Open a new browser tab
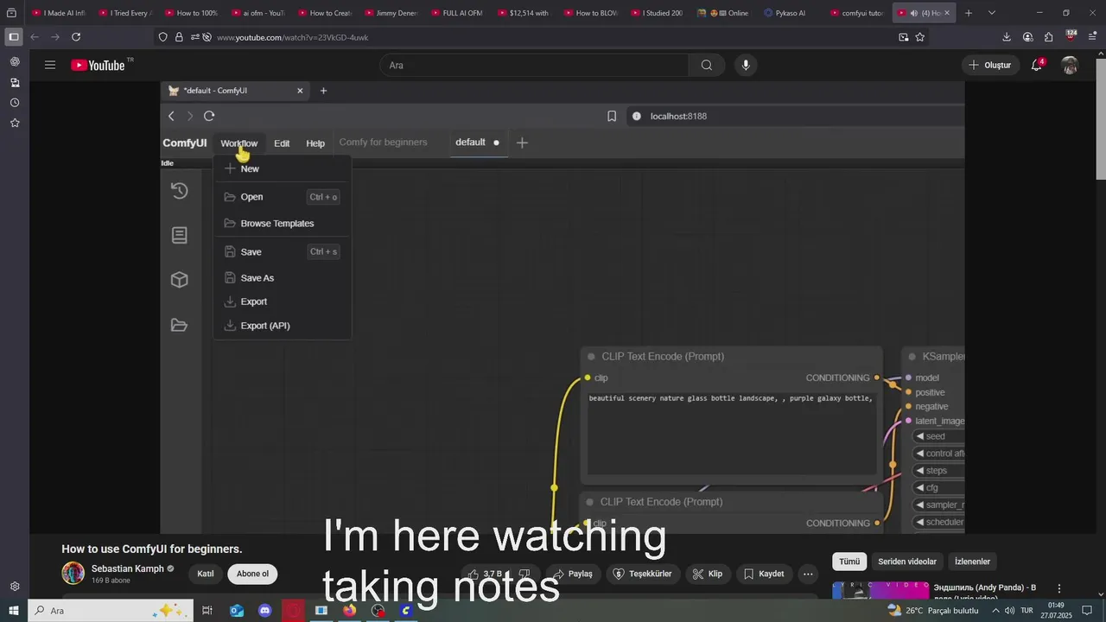Viewport: 1106px width, 622px height. [969, 13]
